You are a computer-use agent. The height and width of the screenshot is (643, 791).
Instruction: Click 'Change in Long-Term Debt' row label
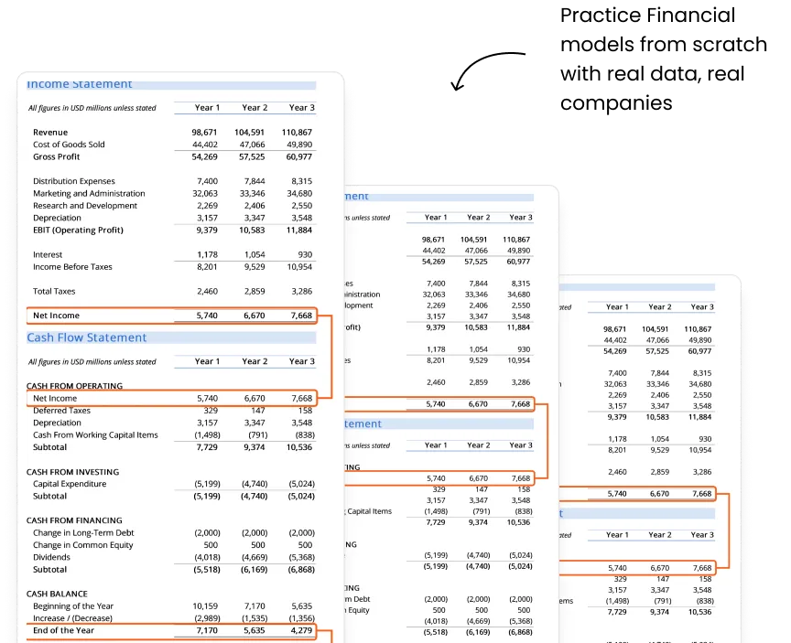pyautogui.click(x=83, y=532)
